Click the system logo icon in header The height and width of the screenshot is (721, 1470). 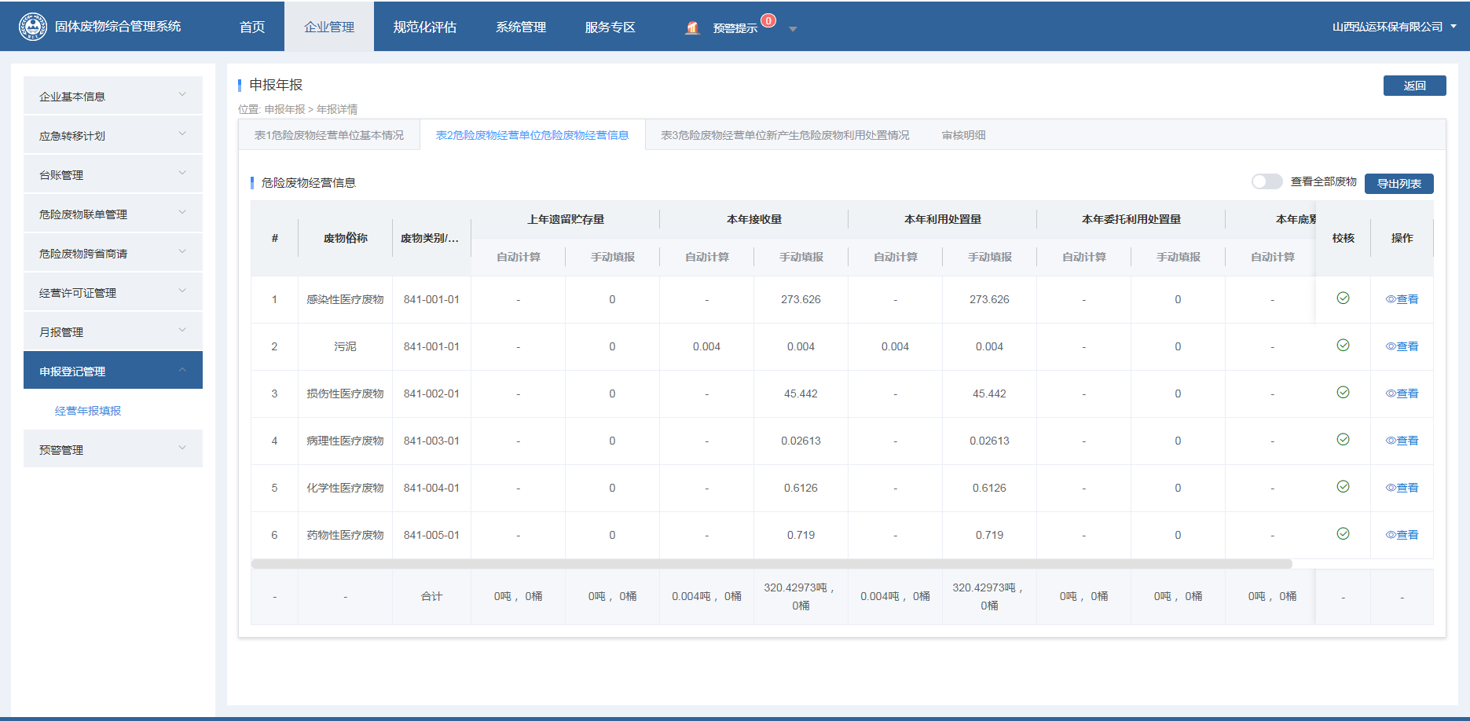pyautogui.click(x=33, y=27)
